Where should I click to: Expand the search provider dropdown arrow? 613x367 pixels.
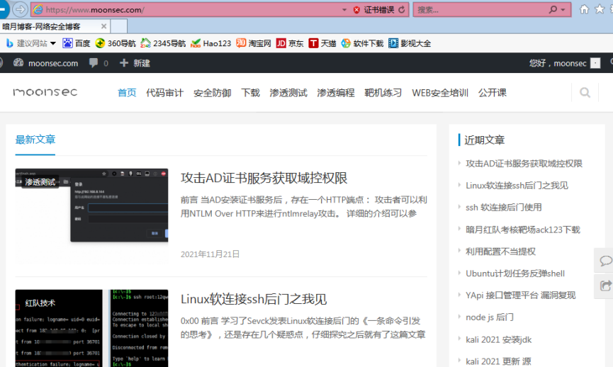[x=563, y=10]
